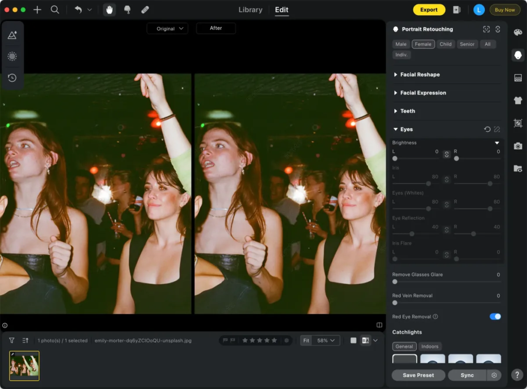Viewport: 527px width, 389px height.
Task: Open the color palette panel icon
Action: tap(518, 33)
